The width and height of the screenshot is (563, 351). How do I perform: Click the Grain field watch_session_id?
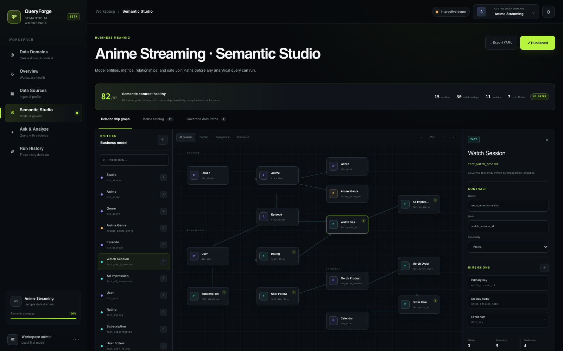coord(508,226)
